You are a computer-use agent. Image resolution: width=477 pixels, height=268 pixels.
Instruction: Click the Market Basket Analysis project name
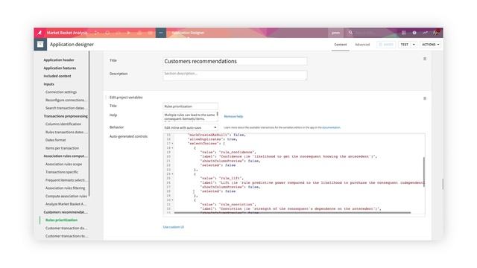pyautogui.click(x=67, y=33)
